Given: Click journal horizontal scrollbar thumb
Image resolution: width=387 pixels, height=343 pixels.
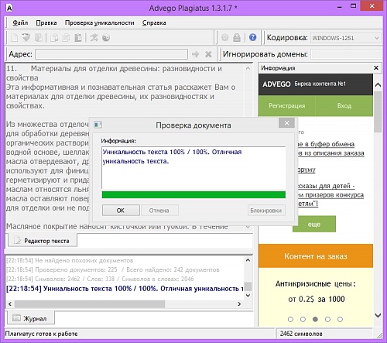Looking at the screenshot, I should click(x=90, y=304).
